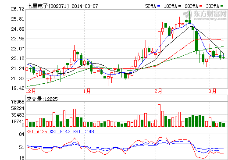This screenshot has height=160, width=228.
Task: Click the 23.98 price axis label
Action: point(18,39)
